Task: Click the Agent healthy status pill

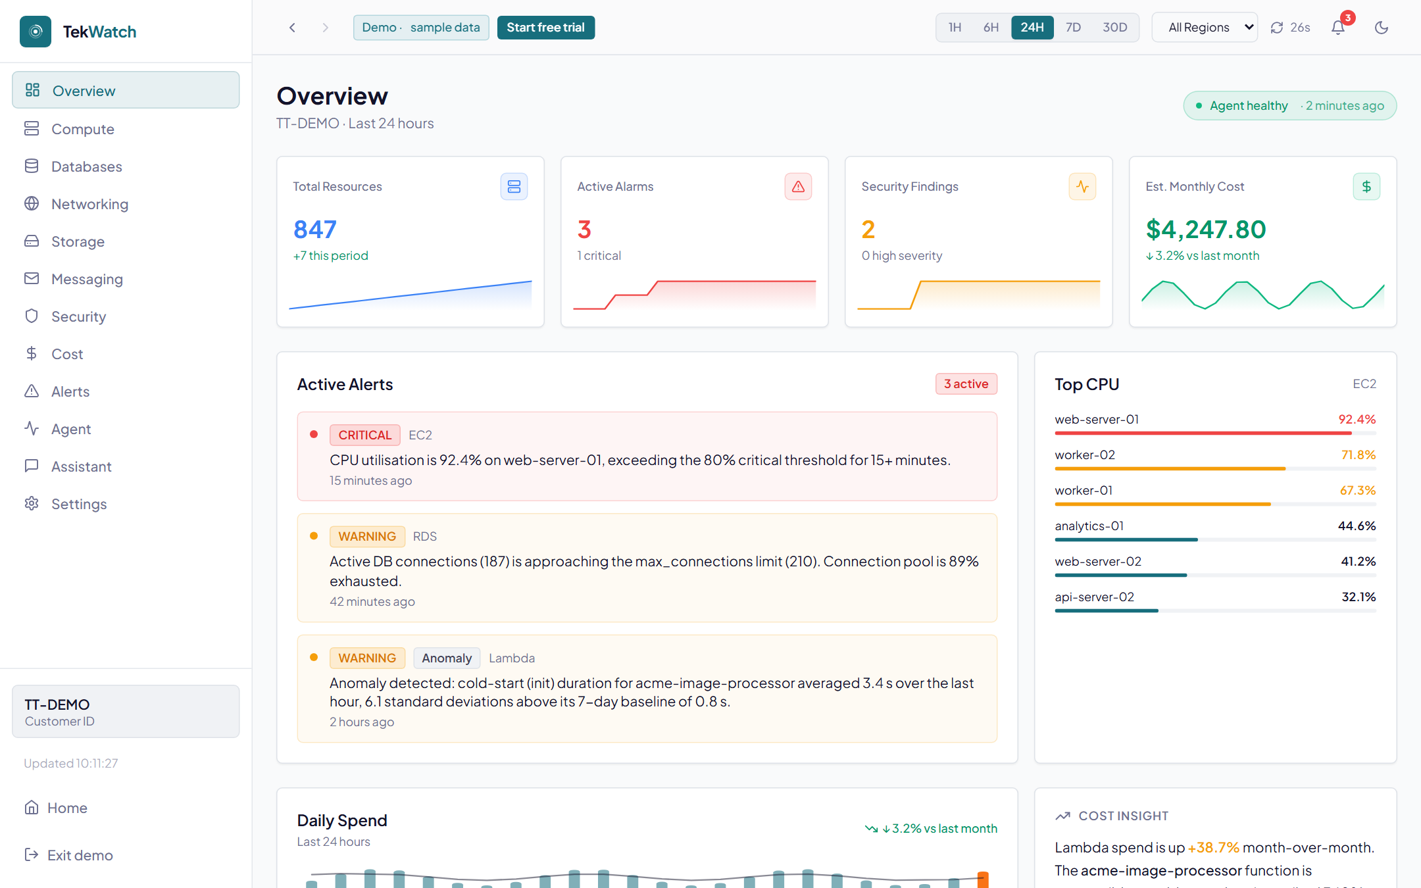Action: click(1289, 106)
